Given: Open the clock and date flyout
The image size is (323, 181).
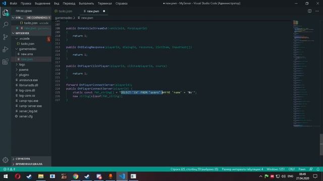Looking at the screenshot, I should pos(303,176).
